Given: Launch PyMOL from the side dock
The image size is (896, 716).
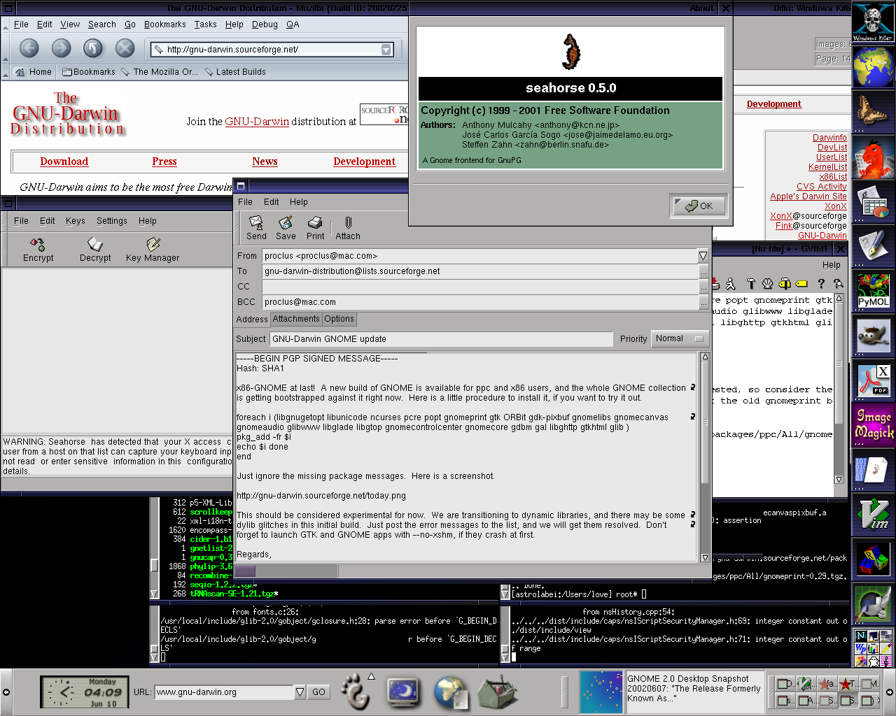Looking at the screenshot, I should pos(874,292).
